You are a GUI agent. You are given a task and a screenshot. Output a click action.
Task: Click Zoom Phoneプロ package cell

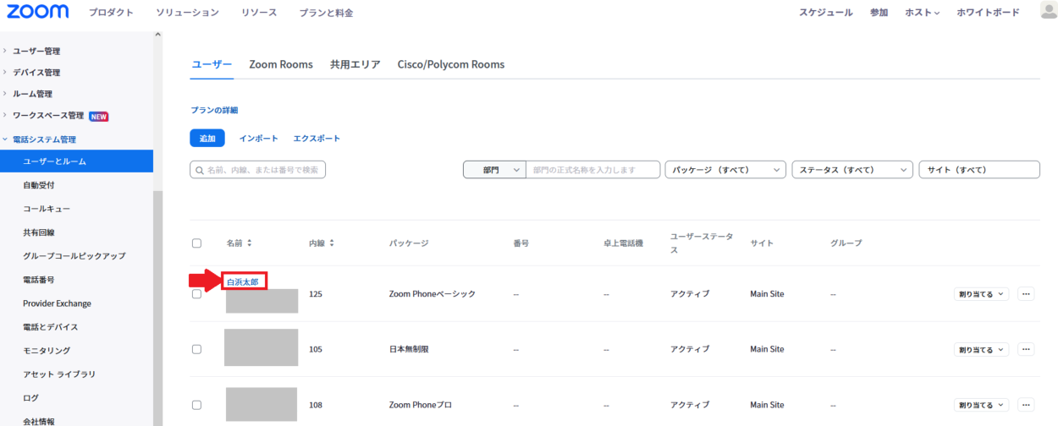click(420, 405)
